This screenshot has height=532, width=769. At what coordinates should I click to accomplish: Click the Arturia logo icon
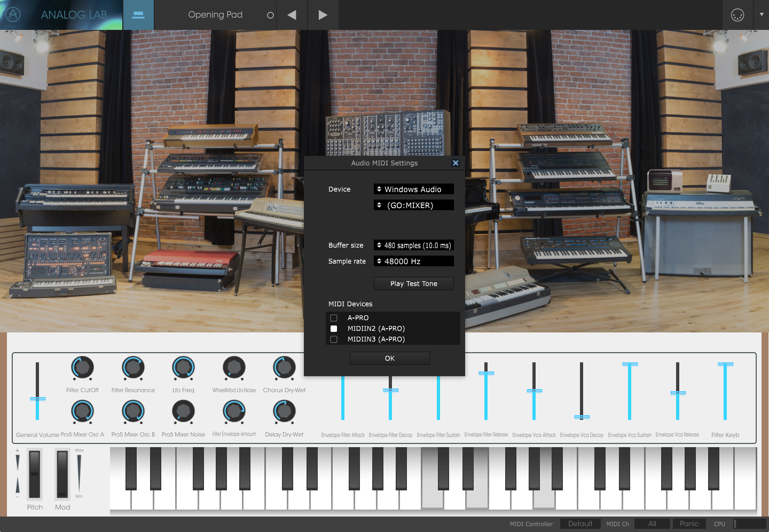tap(13, 14)
